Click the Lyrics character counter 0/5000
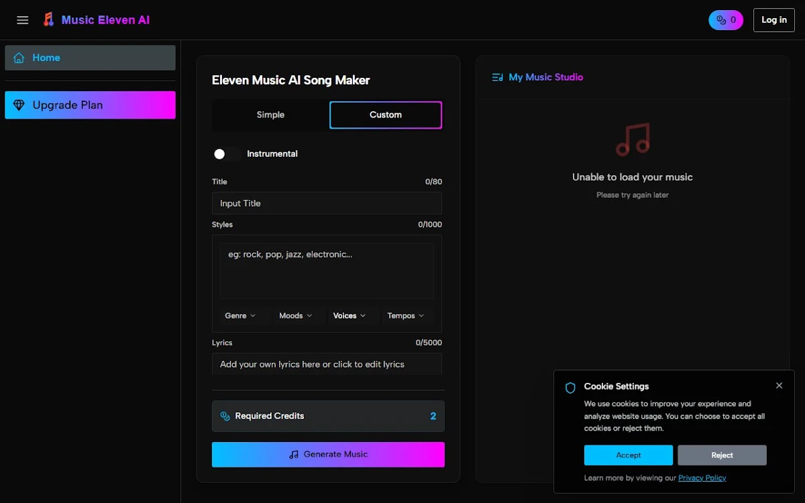Screen dimensions: 805x503 429,343
